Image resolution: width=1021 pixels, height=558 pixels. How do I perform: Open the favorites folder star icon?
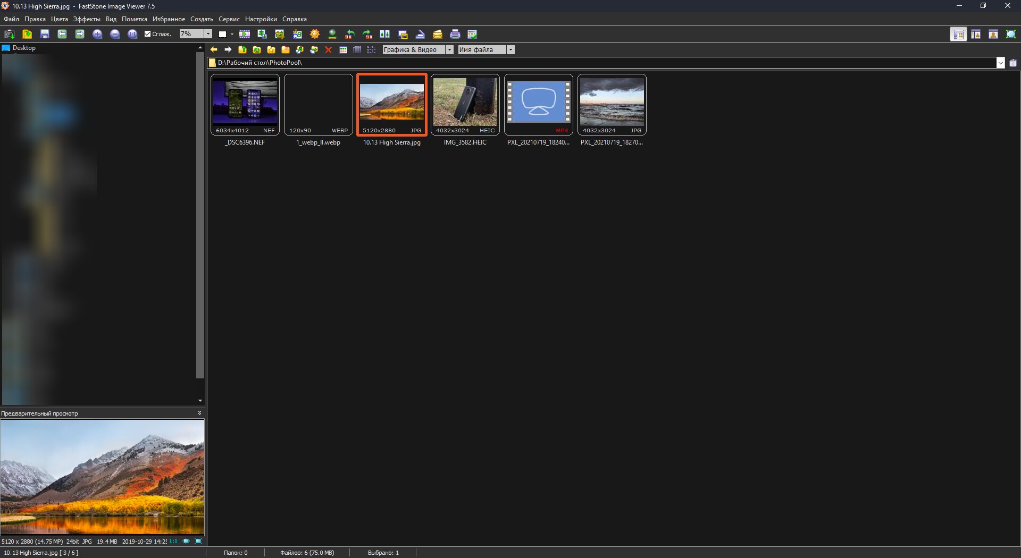click(x=271, y=49)
